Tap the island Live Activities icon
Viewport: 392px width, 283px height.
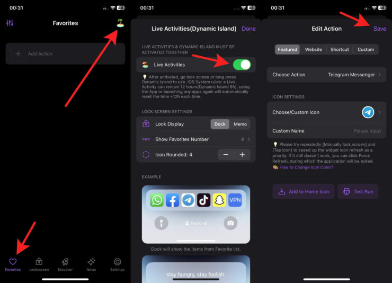tap(120, 23)
